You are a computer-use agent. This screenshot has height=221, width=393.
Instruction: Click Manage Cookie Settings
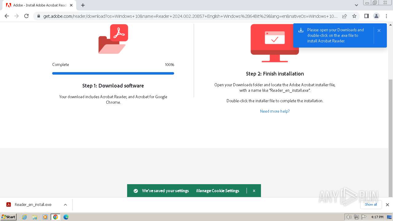pos(218,191)
